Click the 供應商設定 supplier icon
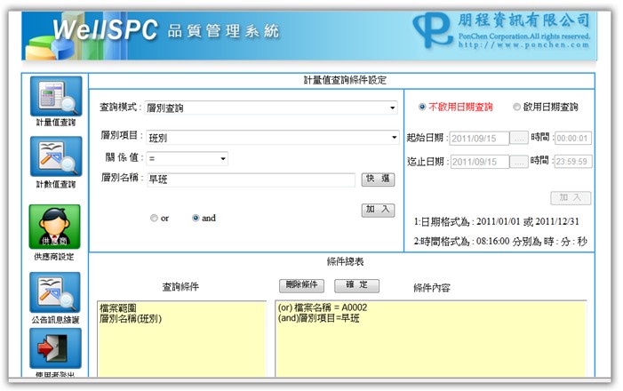Screen dimensions: 623x391 click(x=55, y=227)
